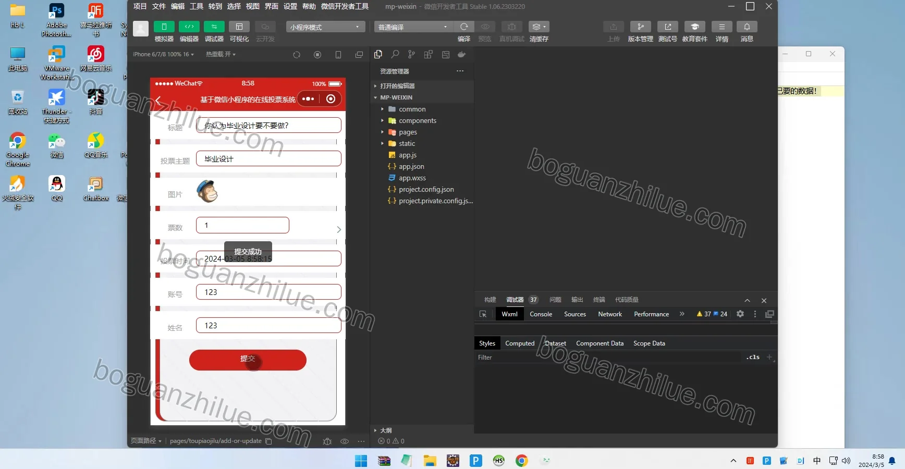This screenshot has height=469, width=905.
Task: Open the Docker whale icon in the editor sidebar
Action: click(x=461, y=54)
